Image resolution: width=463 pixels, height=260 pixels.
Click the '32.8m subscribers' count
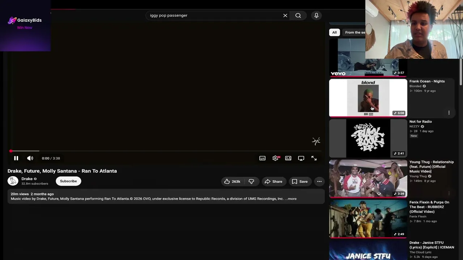[x=35, y=184]
